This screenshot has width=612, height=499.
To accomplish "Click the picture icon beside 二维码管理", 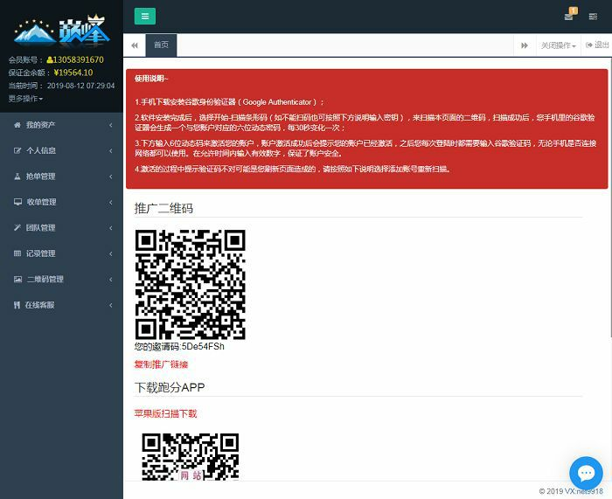I will 17,280.
